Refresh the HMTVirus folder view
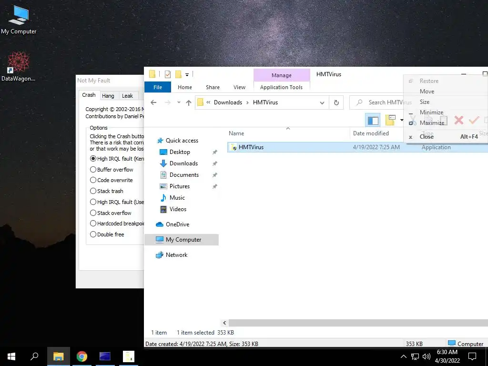 [336, 102]
